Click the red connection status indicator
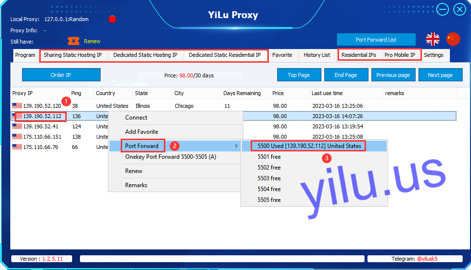 [x=112, y=19]
